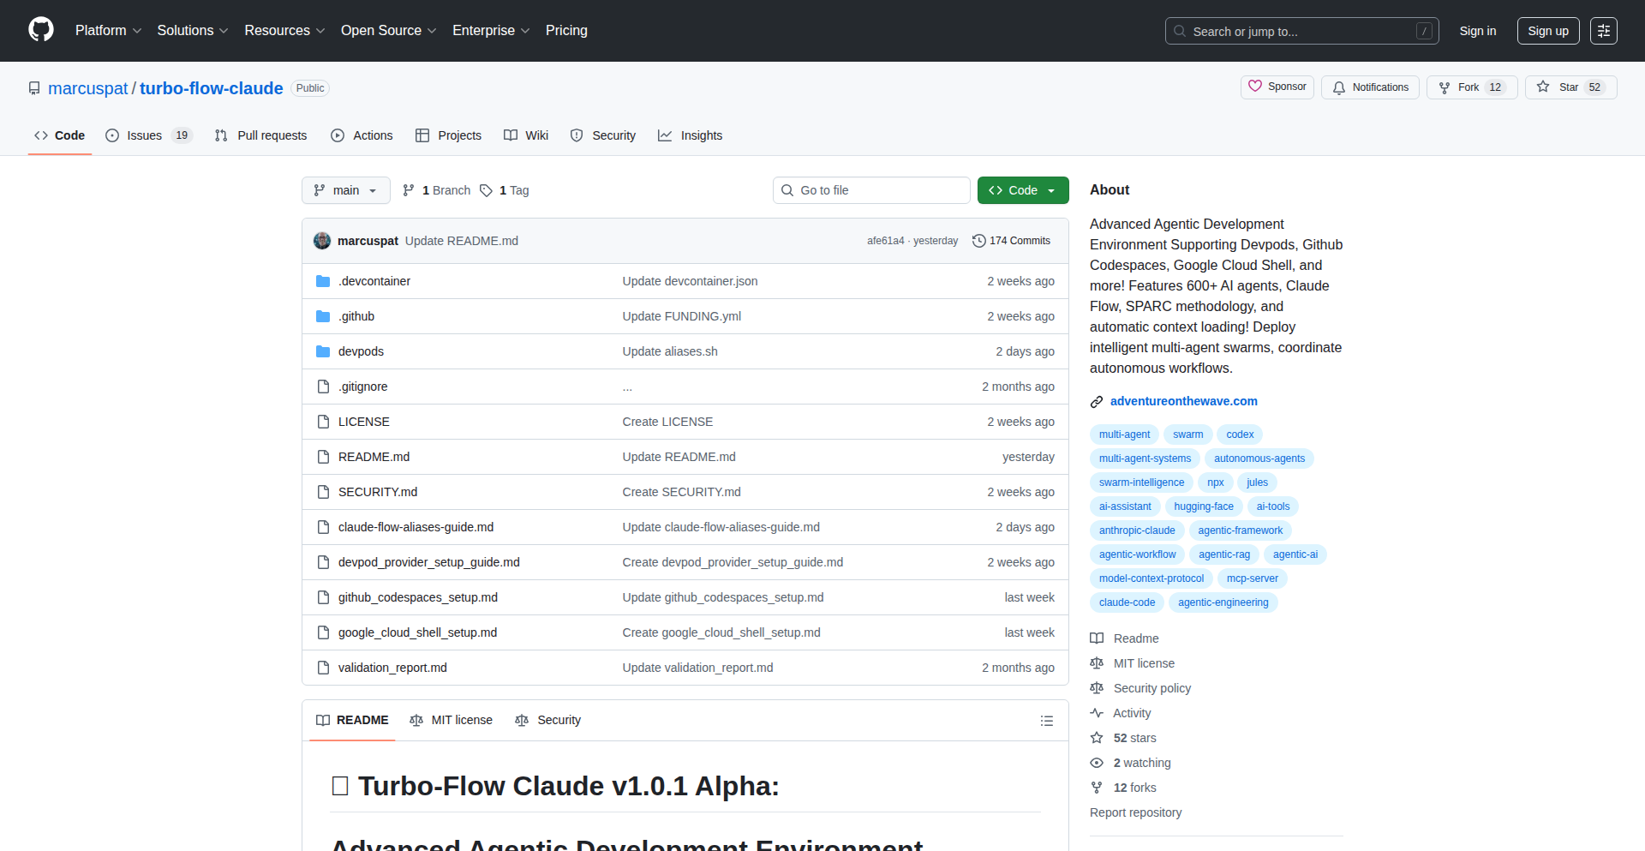Switch to the Issues tab
Screen dimensions: 1645x851
pos(144,135)
